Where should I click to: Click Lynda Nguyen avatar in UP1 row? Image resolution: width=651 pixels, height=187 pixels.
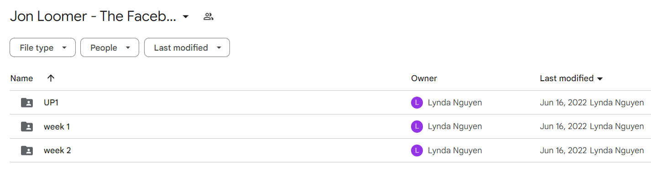417,103
